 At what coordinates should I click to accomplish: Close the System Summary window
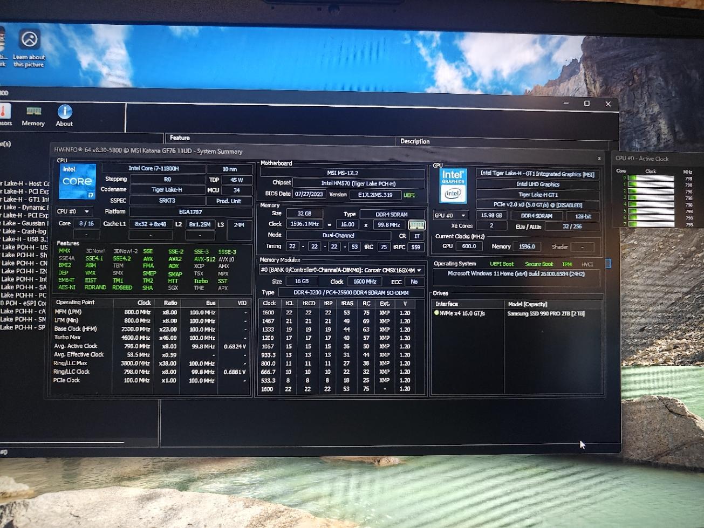(599, 158)
